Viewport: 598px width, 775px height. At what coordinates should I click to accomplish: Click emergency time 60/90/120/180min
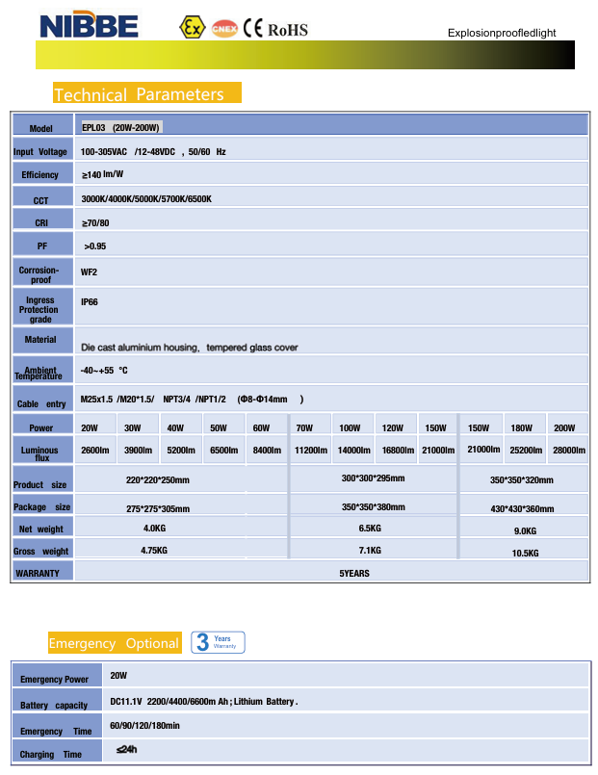click(144, 726)
